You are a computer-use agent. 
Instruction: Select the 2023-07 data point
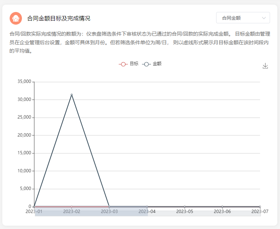260,207
